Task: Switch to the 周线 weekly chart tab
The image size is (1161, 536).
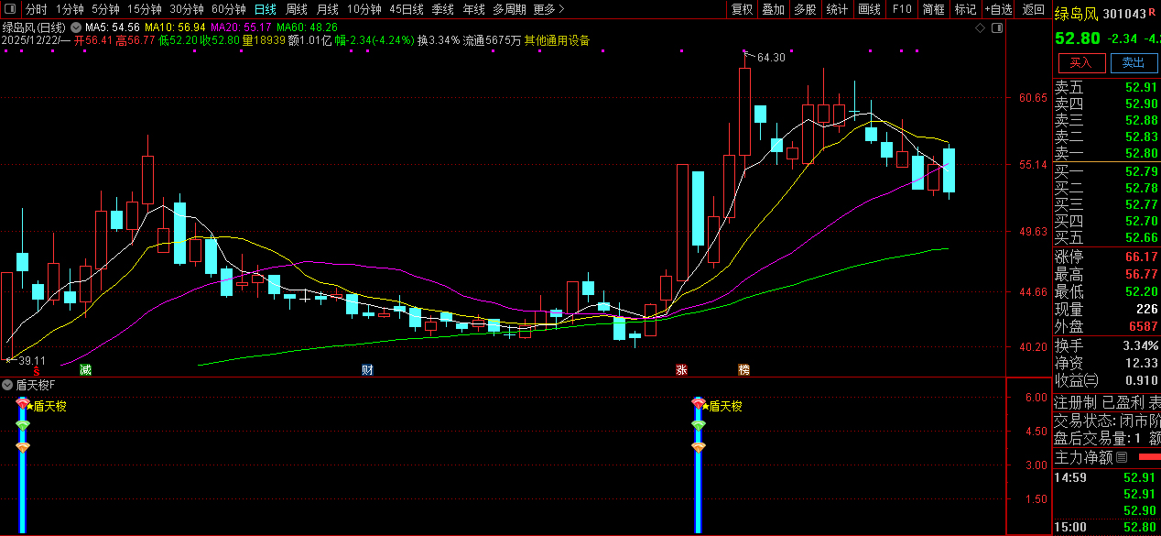Action: (x=297, y=9)
